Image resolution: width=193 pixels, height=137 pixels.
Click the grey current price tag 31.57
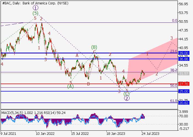click(x=184, y=73)
